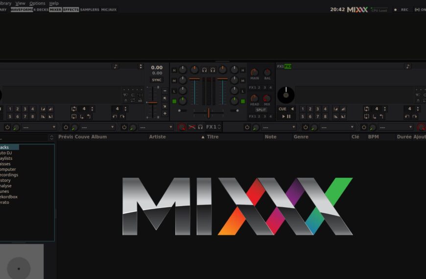This screenshot has height=279, width=426.
Task: Open first effect selector dropdown in FX1
Action: 39,127
